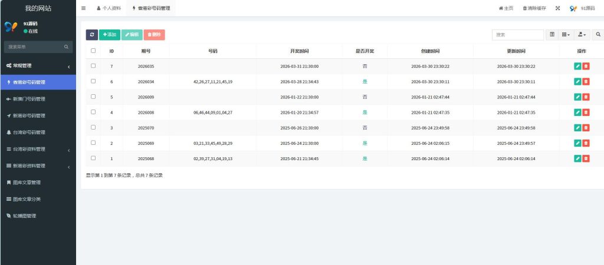The height and width of the screenshot is (265, 604).
Task: Click the fullscreen expand icon
Action: [557, 8]
